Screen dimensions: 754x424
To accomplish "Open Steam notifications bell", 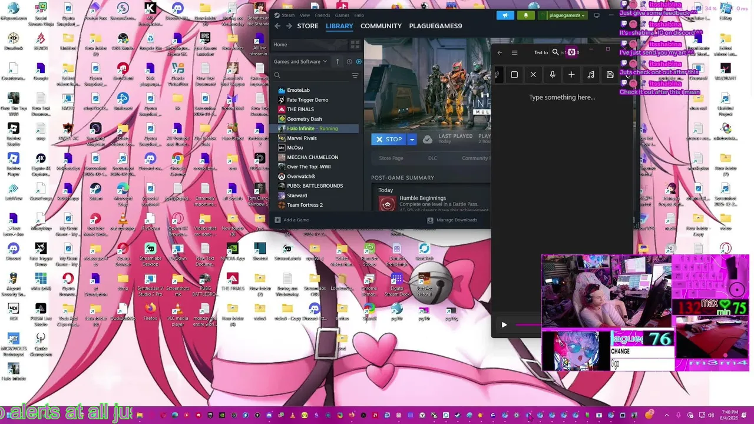I will 526,15.
